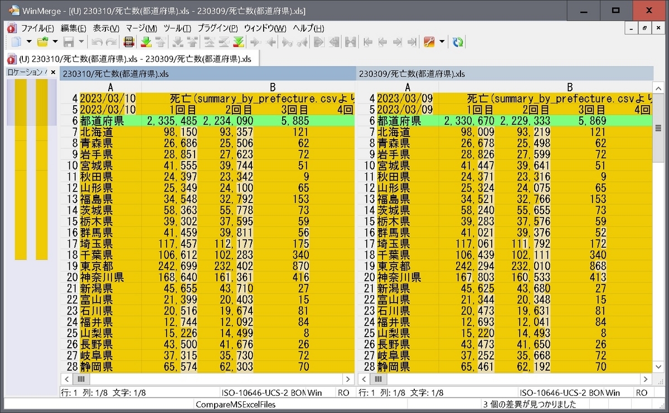This screenshot has width=669, height=413.
Task: Jump to the next difference (green down arrow)
Action: [x=146, y=42]
